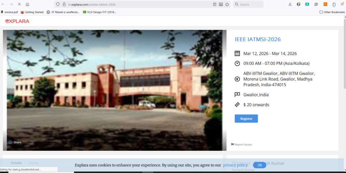Go to the browser home page
The image size is (346, 173).
27,4
